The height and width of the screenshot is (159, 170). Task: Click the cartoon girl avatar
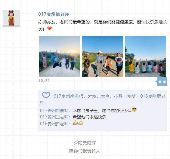(11, 18)
